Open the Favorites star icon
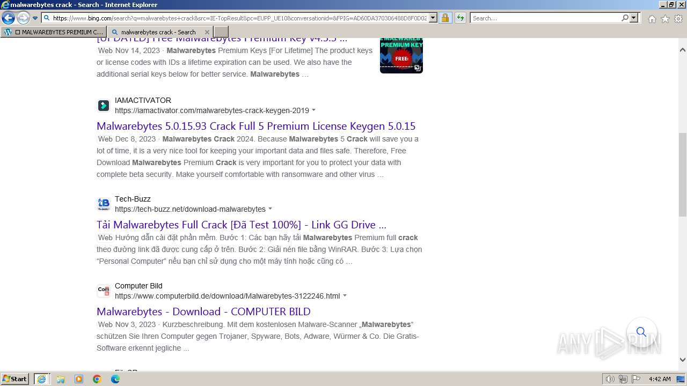687x386 pixels. [665, 19]
